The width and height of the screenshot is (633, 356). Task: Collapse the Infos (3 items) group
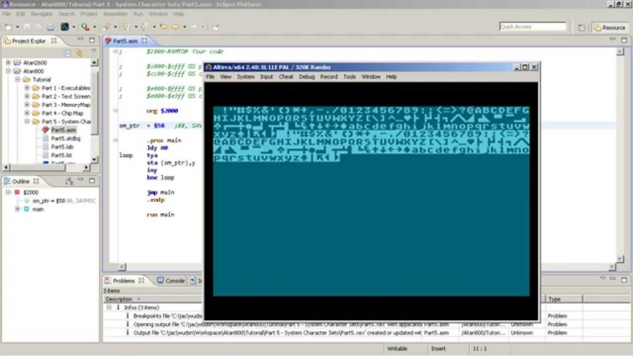109,307
